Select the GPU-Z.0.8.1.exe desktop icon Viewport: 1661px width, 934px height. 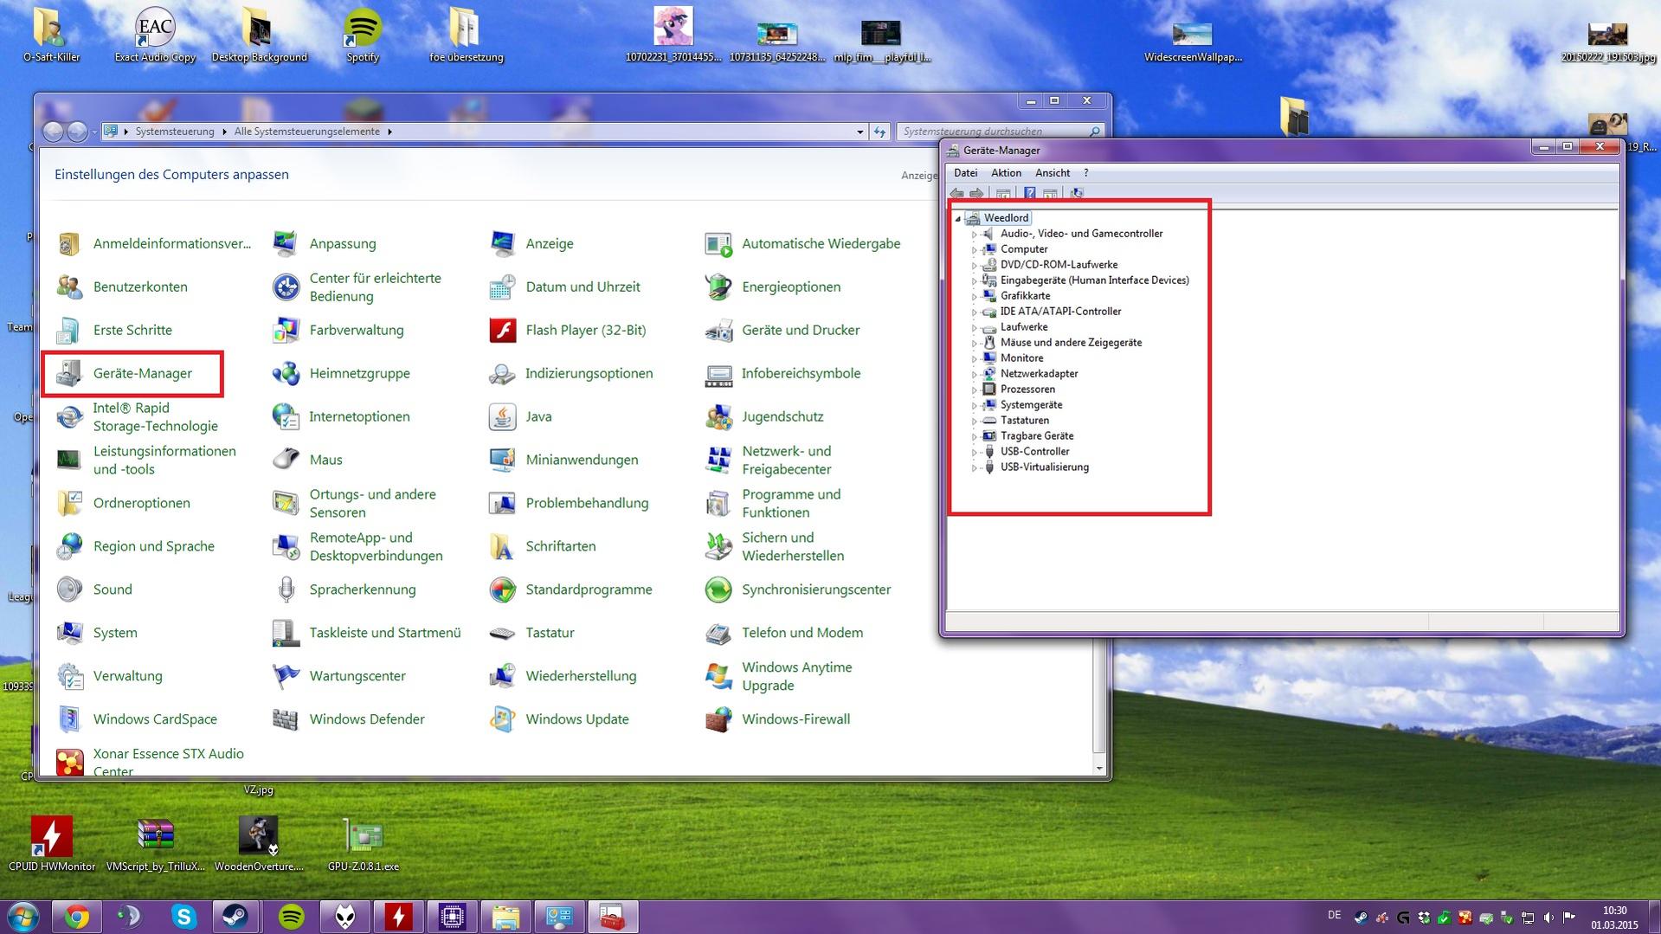364,843
